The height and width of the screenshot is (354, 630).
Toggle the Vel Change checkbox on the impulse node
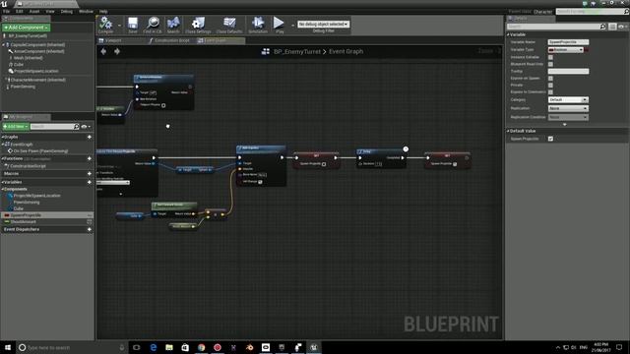pos(260,182)
